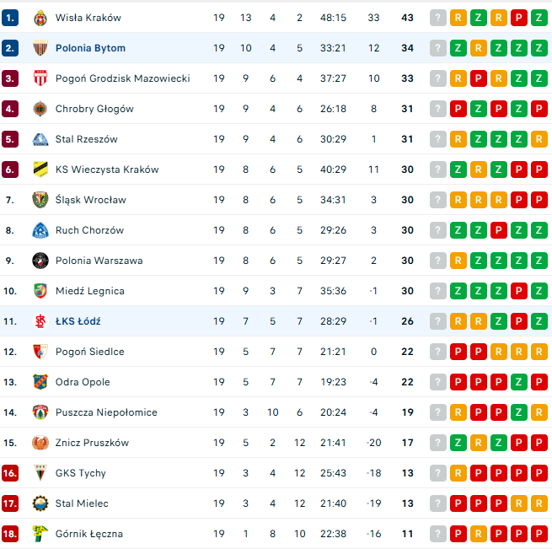This screenshot has height=549, width=552.
Task: Click the Górnik Łęczna team crest
Action: coord(40,534)
